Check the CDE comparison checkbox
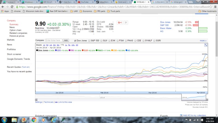 click(135, 41)
